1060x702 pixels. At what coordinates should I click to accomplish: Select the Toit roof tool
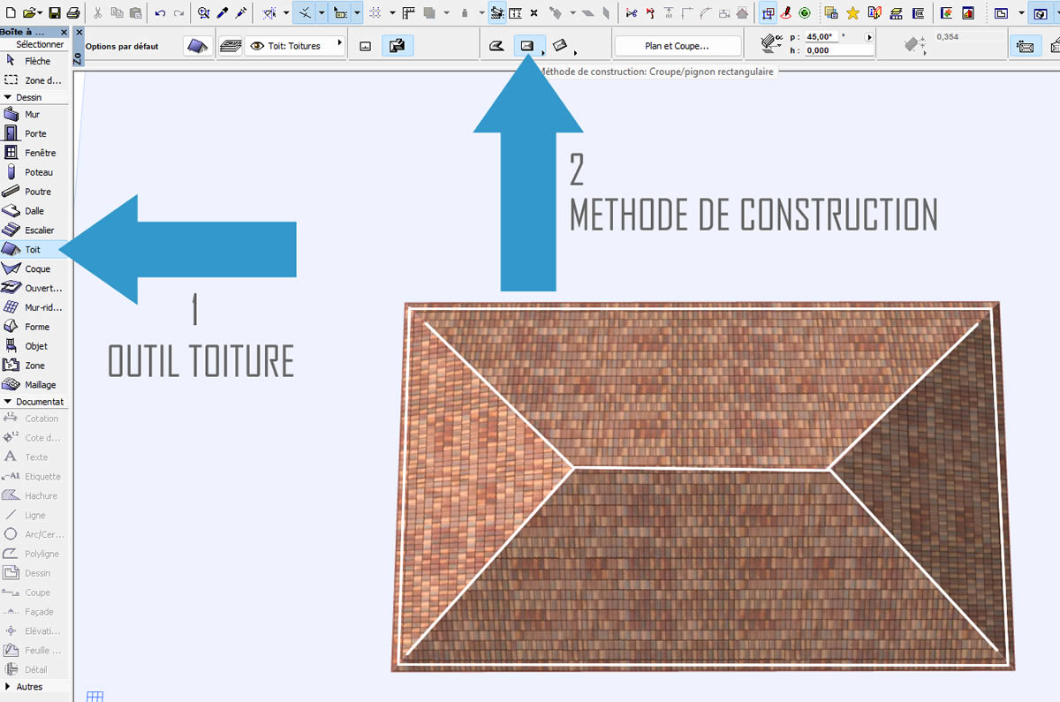(32, 250)
